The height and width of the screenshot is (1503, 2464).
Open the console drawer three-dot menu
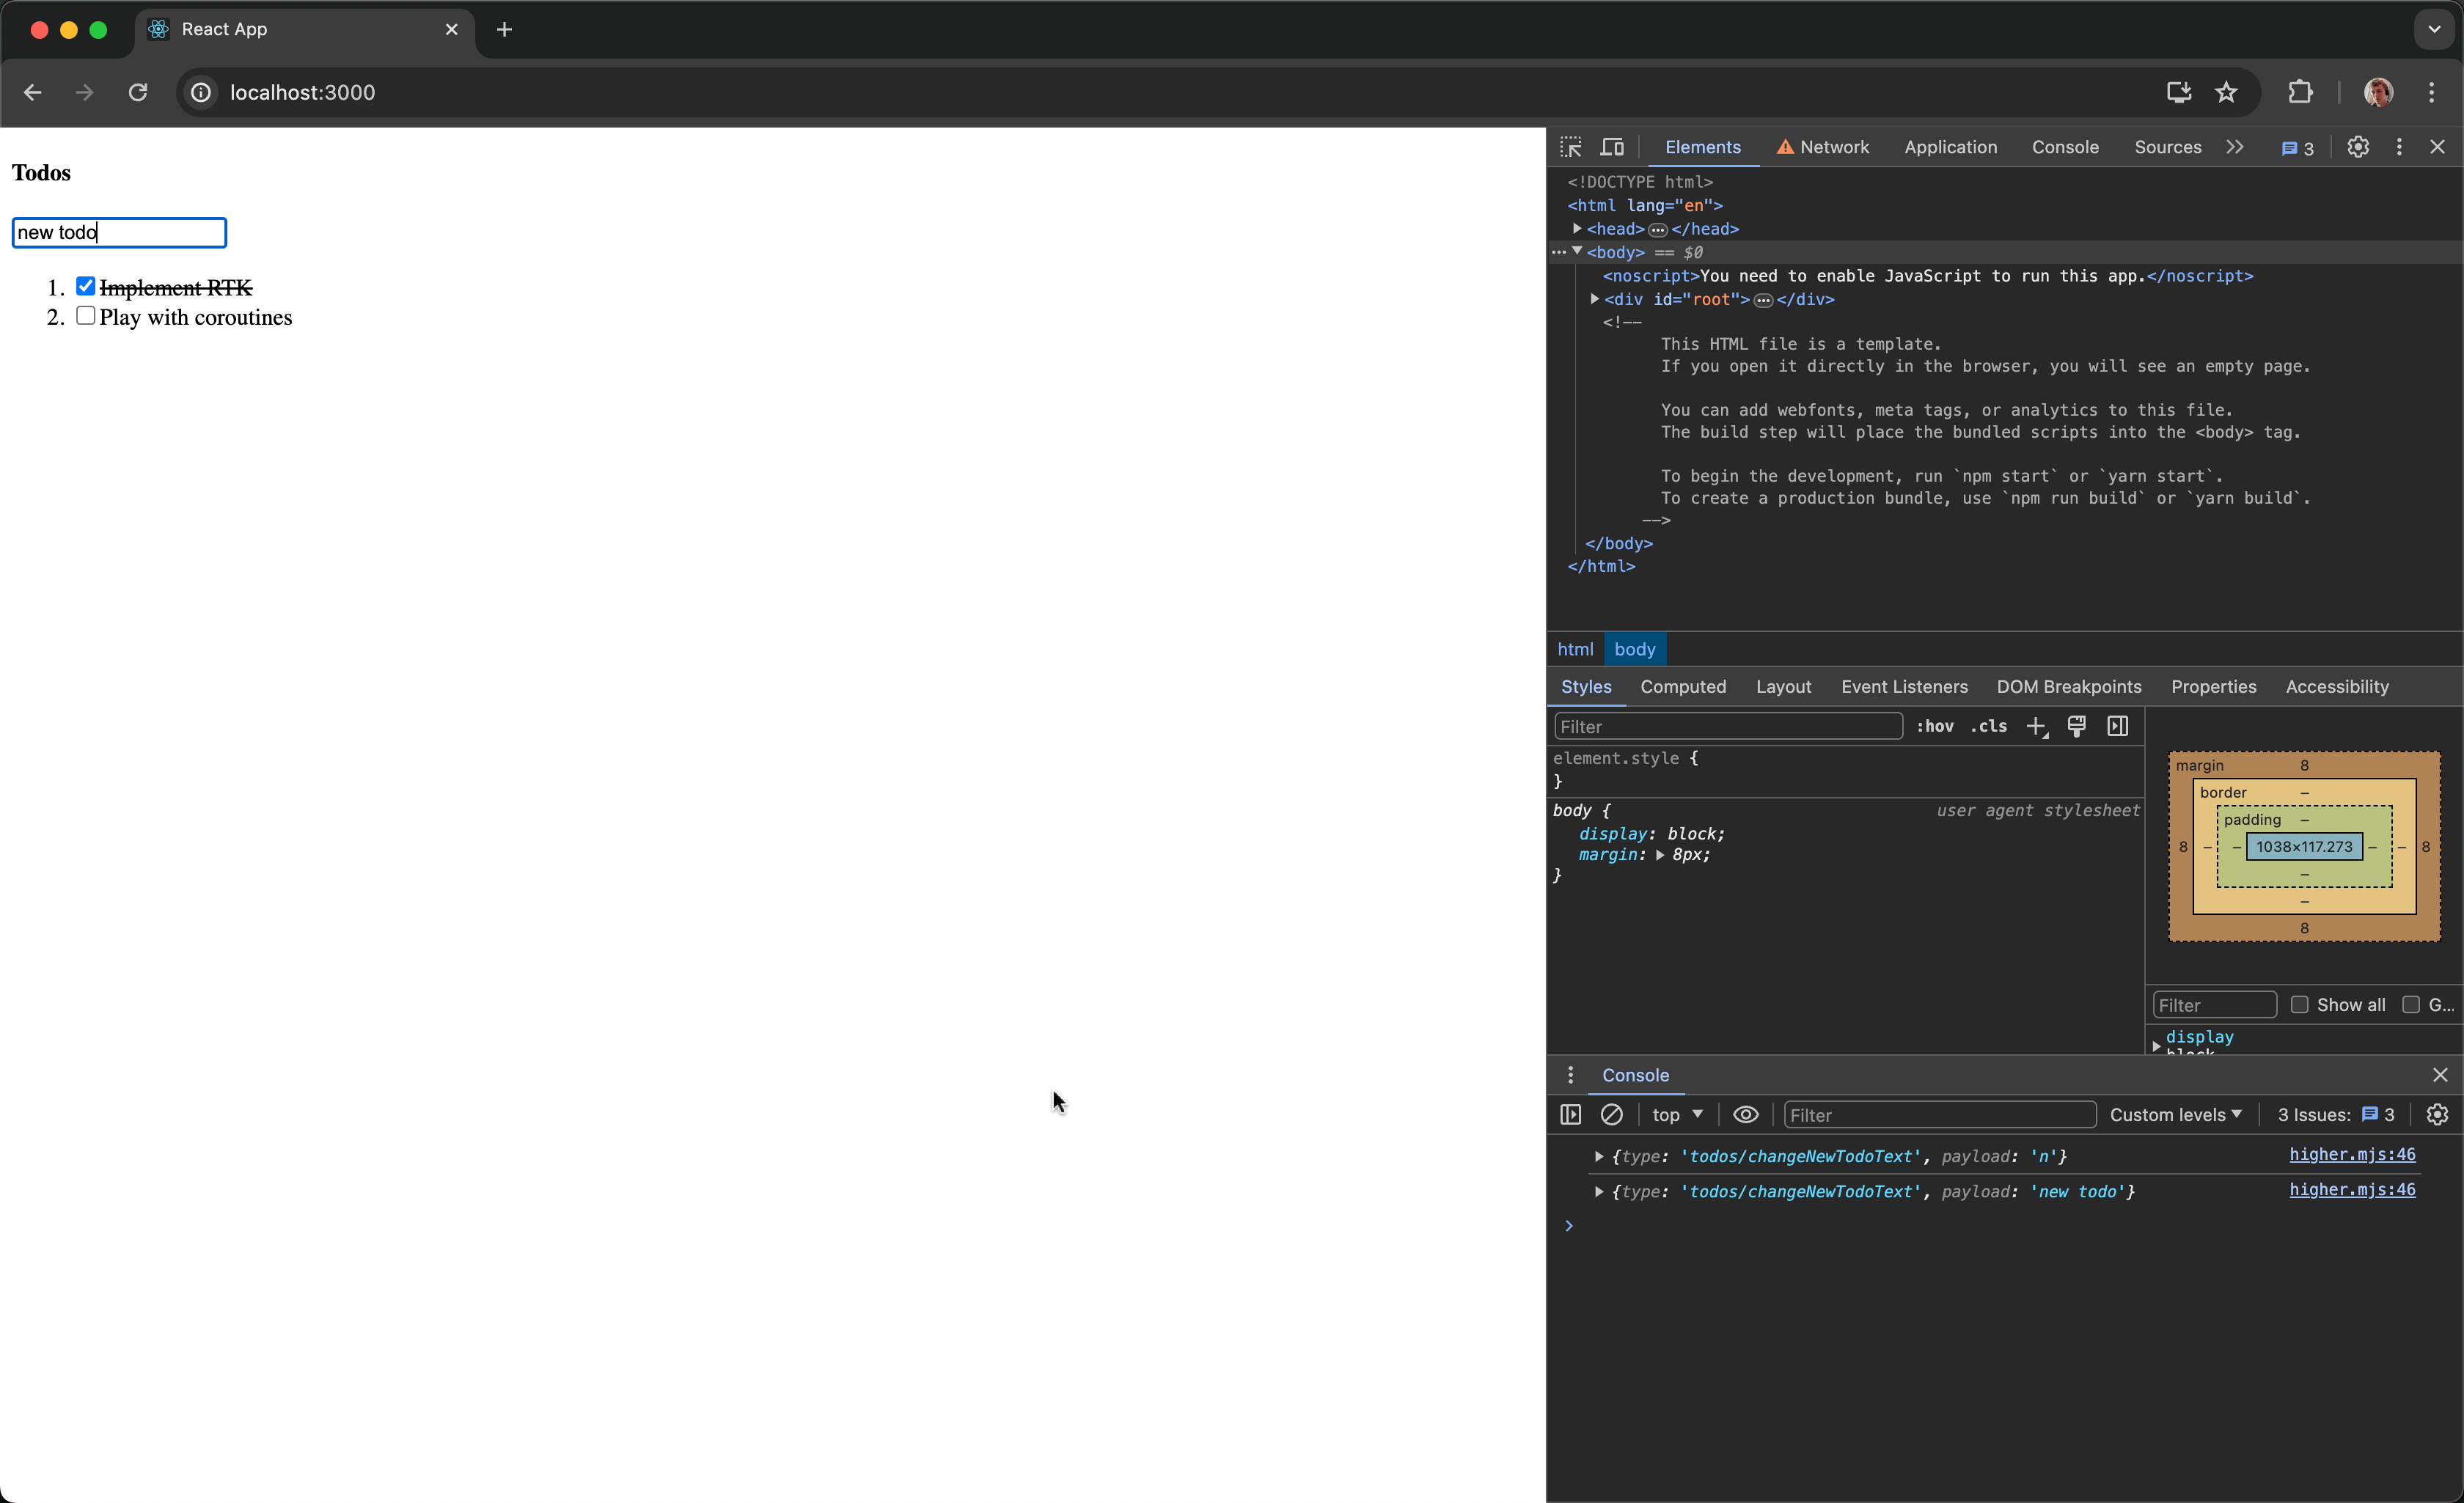(x=1570, y=1075)
